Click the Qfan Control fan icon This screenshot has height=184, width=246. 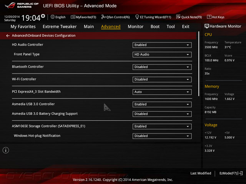click(103, 17)
